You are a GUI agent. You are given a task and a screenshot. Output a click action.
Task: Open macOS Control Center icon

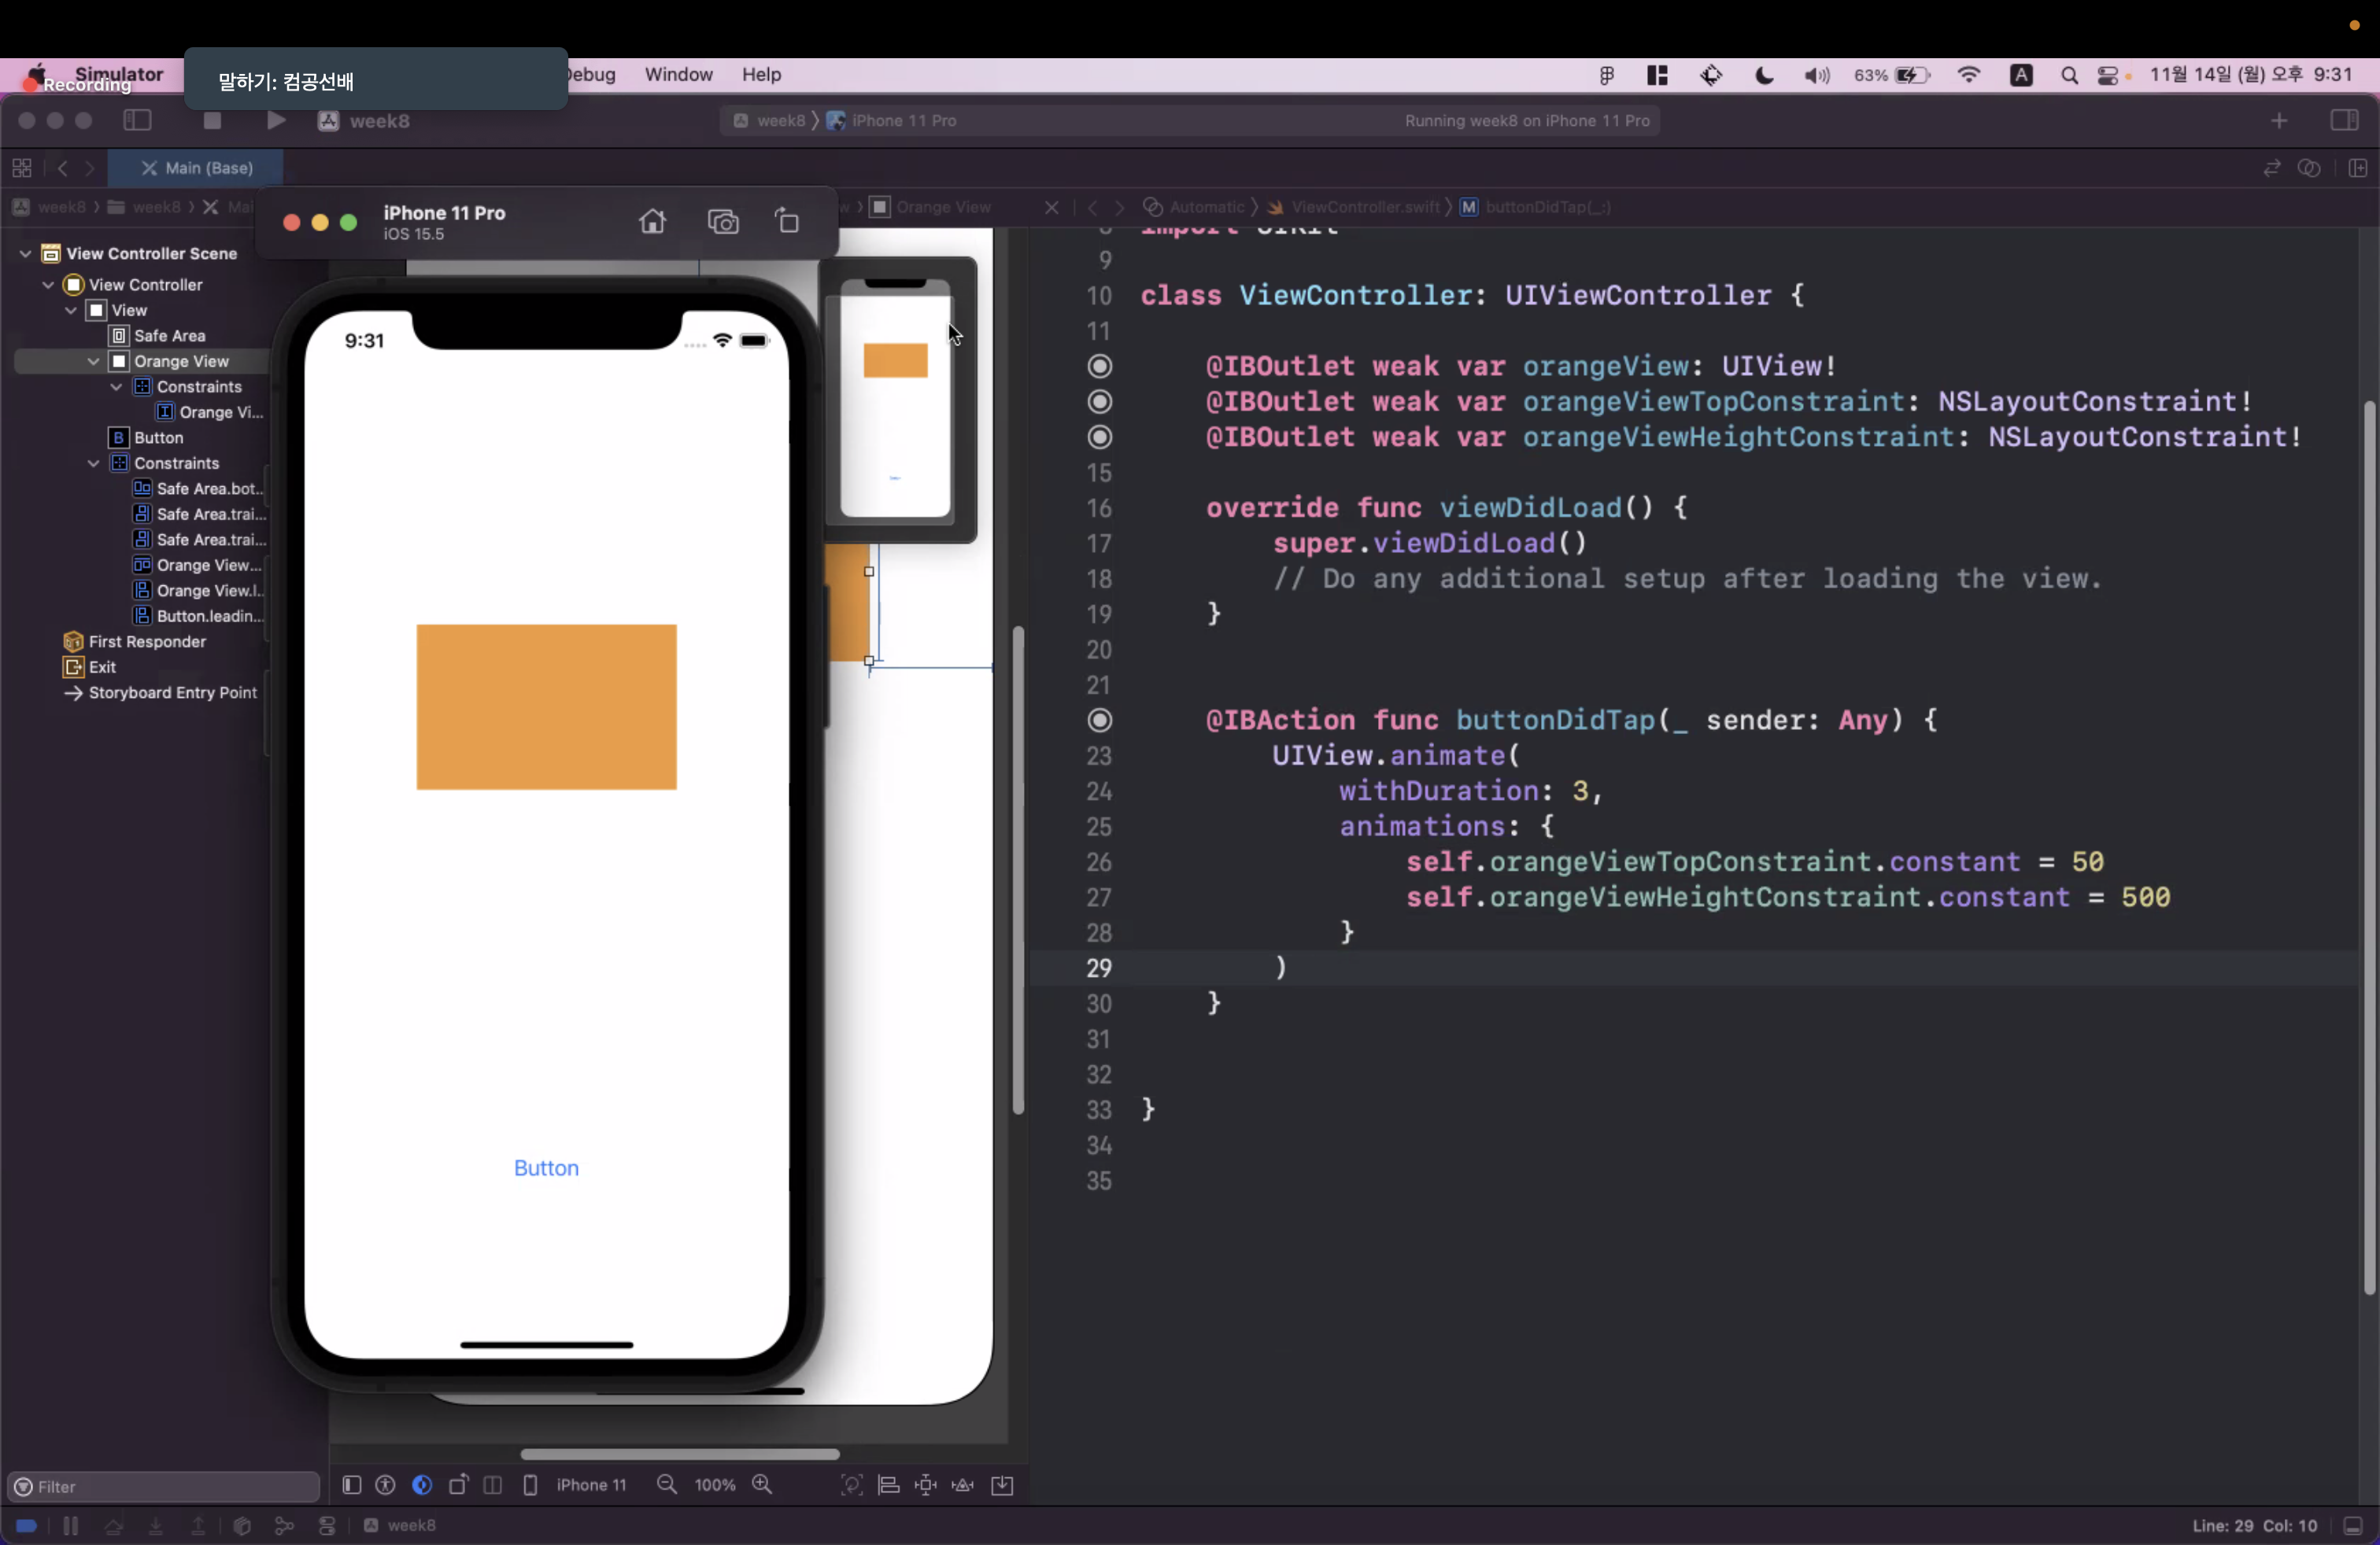[2108, 75]
